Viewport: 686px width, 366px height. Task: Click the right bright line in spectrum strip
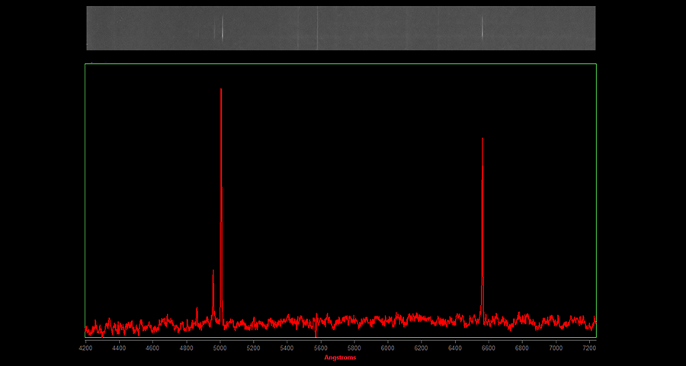pyautogui.click(x=482, y=28)
